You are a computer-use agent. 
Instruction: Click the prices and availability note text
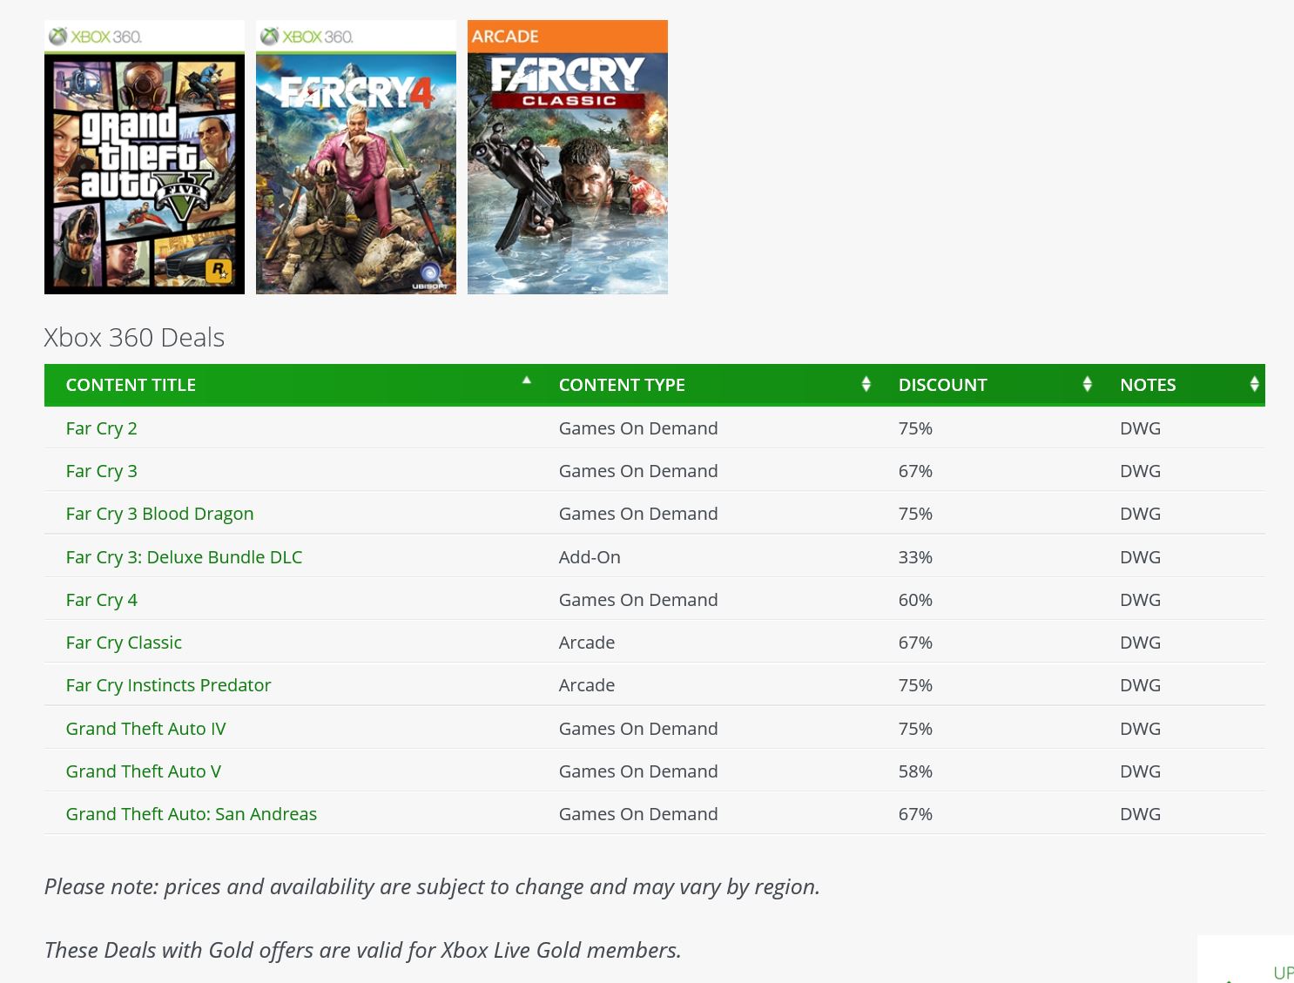(433, 887)
